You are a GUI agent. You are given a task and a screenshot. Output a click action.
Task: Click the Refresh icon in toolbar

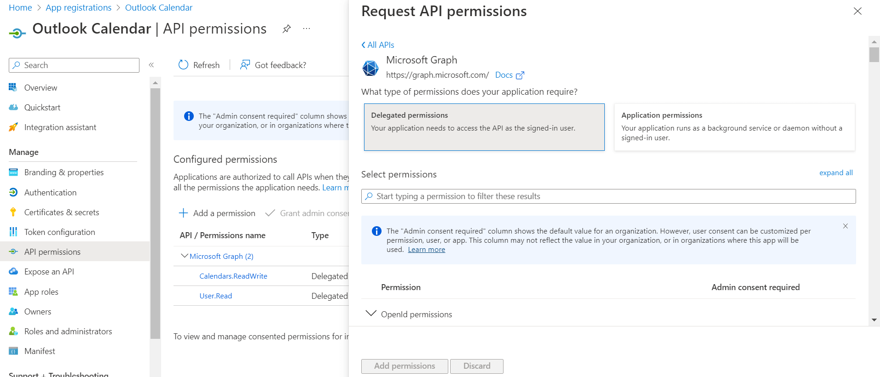[x=183, y=65]
